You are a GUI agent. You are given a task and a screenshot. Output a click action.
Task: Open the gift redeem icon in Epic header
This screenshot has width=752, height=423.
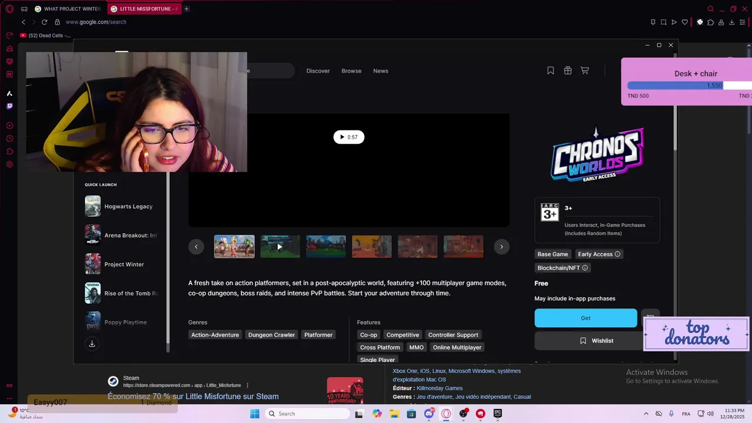point(568,70)
